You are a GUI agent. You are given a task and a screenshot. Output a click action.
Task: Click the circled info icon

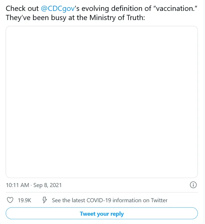tap(193, 185)
